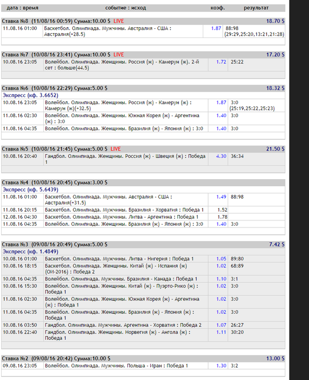Click the result 25:22 in Ставка №7
The image size is (309, 380).
pyautogui.click(x=237, y=62)
